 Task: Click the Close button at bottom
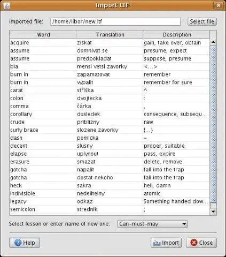(x=201, y=243)
